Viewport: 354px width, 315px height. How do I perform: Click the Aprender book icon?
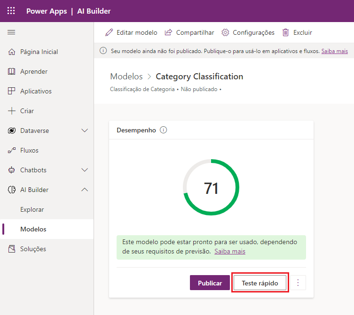pos(11,71)
